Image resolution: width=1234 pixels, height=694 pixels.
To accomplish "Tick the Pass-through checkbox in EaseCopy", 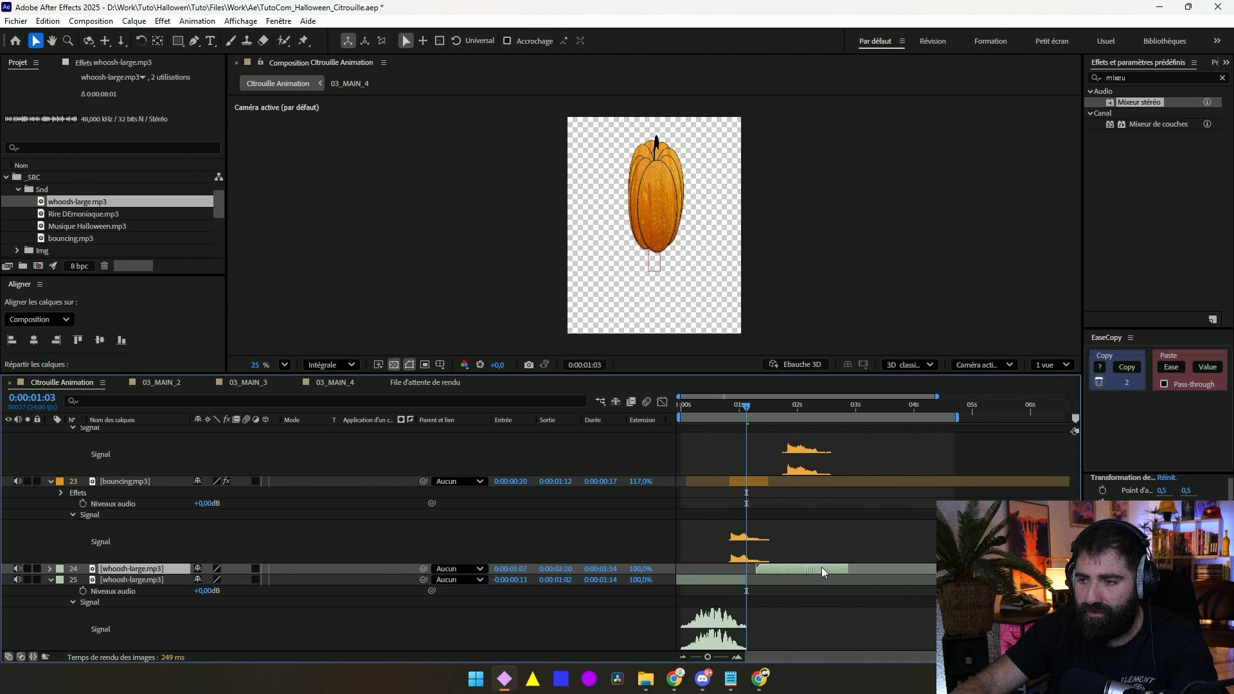I will (x=1164, y=384).
